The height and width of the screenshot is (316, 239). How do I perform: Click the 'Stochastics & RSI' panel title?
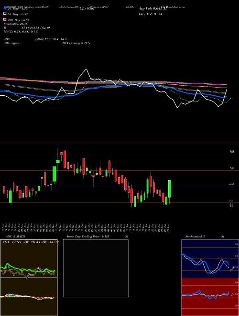[205, 237]
